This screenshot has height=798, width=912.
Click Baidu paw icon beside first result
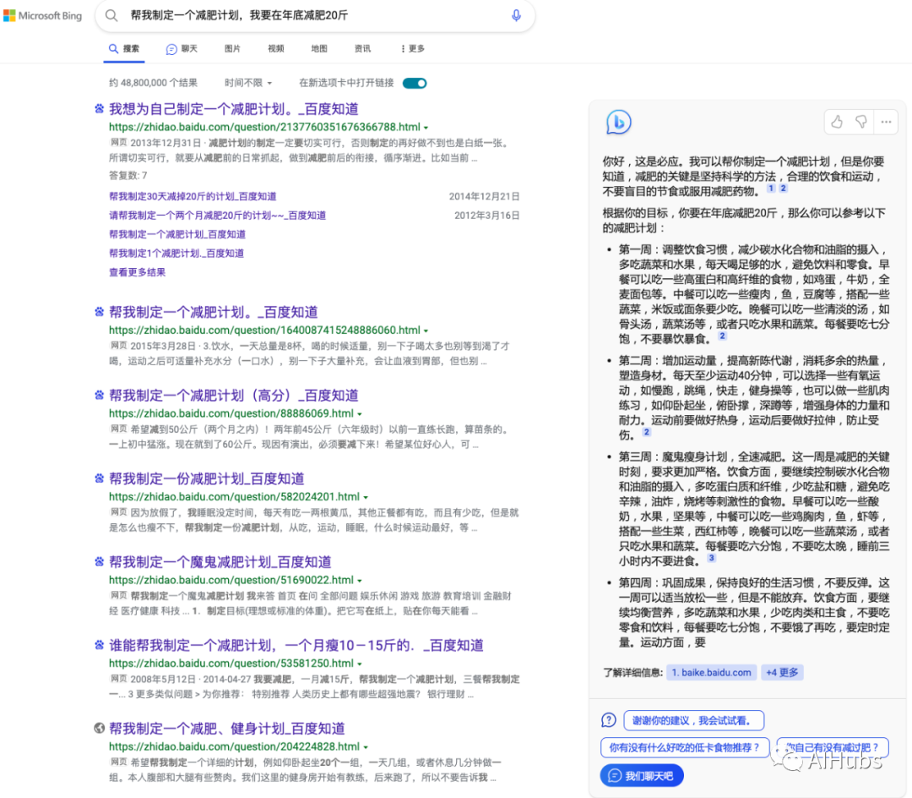click(100, 108)
